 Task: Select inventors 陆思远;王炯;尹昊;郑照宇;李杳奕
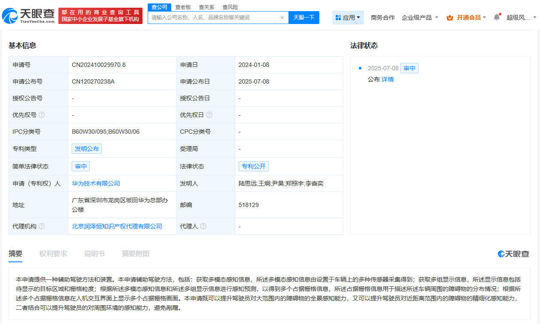pos(281,183)
